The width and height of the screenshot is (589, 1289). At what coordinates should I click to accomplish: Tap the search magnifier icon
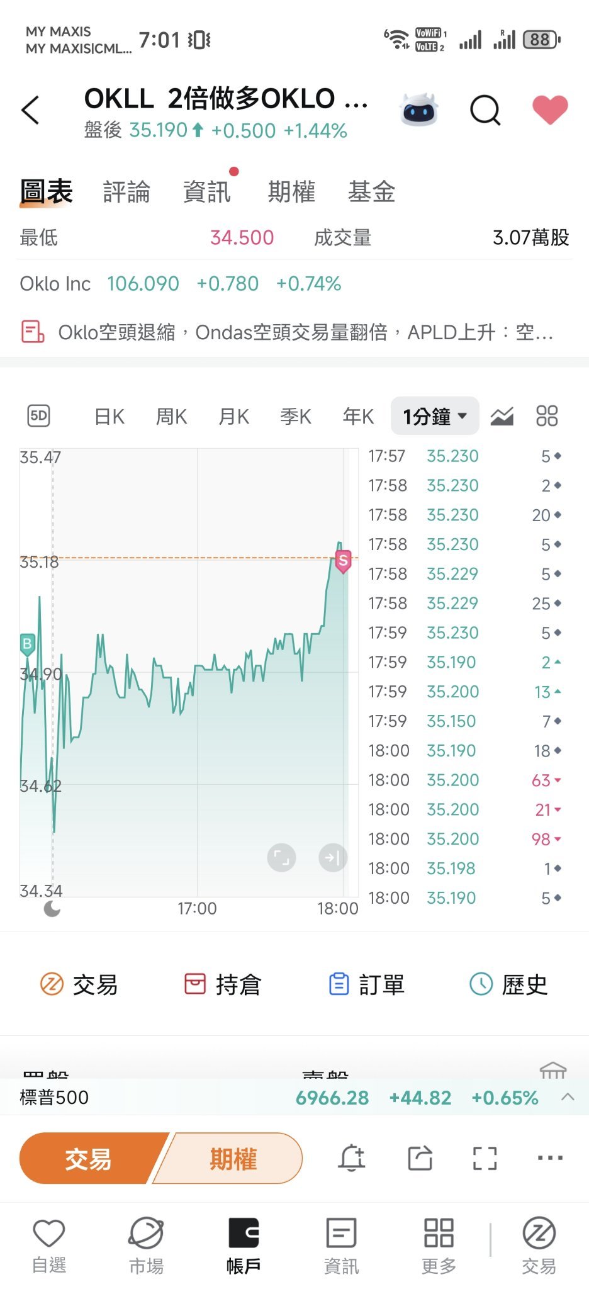click(485, 111)
